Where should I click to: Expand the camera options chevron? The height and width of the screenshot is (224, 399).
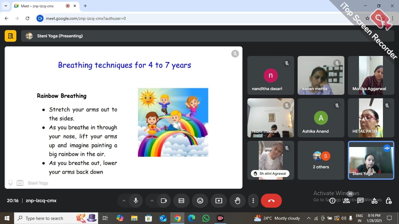(x=152, y=201)
